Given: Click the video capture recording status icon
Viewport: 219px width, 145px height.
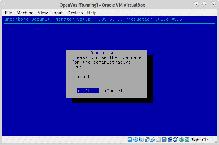Looking at the screenshot, I should point(170,140).
